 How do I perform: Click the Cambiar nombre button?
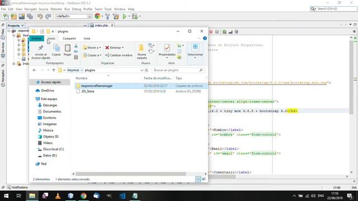[119, 55]
